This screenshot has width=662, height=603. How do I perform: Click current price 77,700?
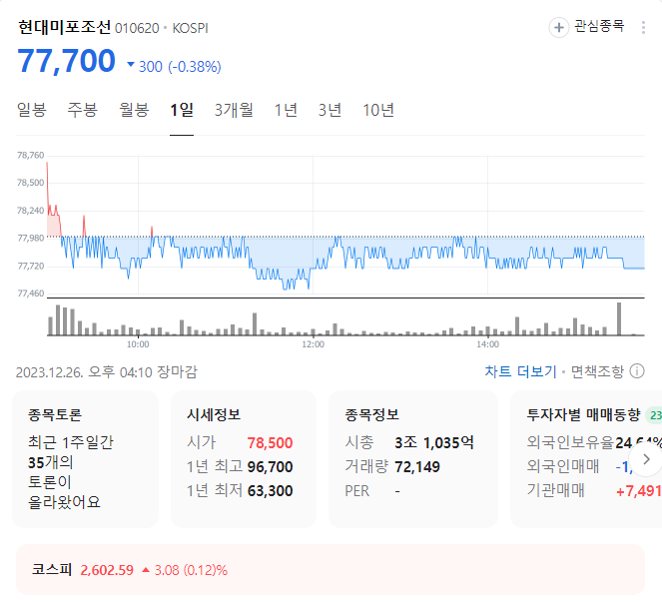[x=66, y=61]
